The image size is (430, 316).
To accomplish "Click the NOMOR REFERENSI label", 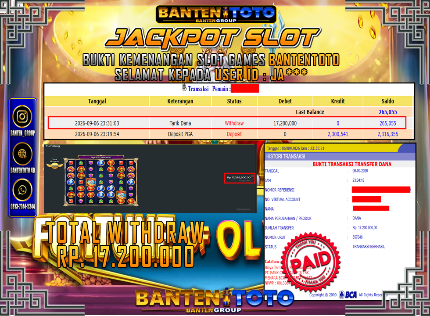I will coord(279,190).
